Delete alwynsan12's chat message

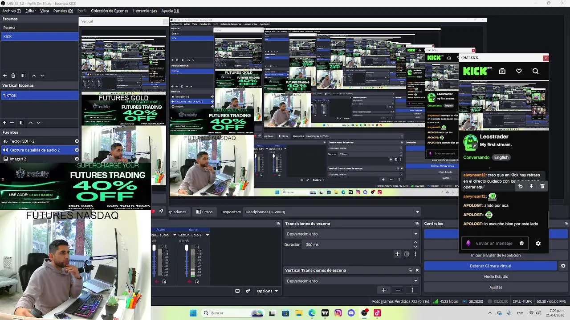tap(542, 187)
